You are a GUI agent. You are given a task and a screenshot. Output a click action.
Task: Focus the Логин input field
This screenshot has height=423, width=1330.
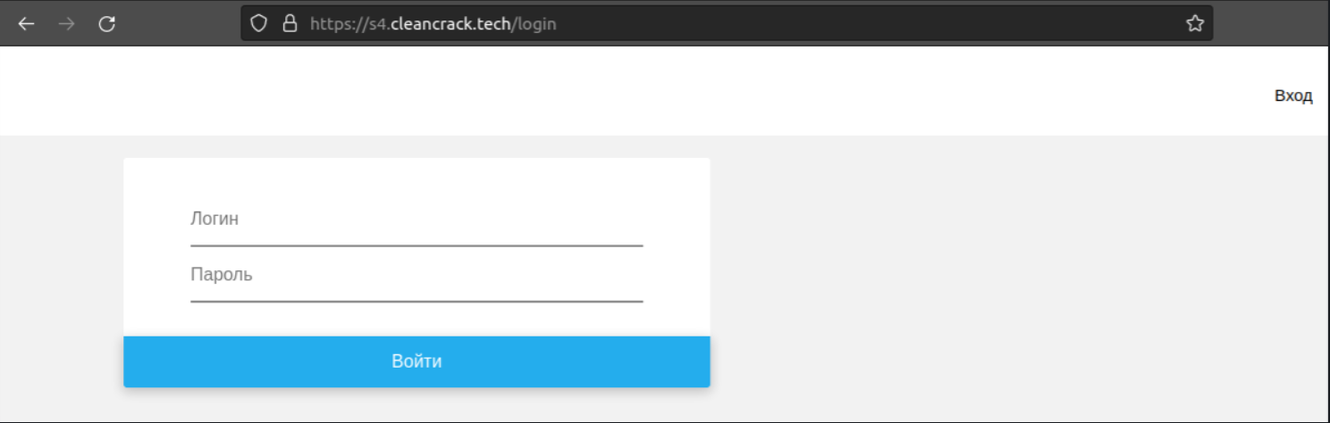(417, 220)
